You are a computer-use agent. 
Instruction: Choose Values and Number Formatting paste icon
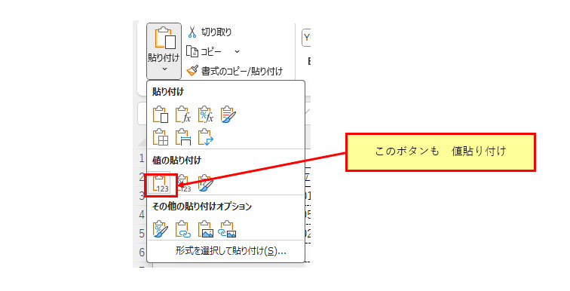click(x=184, y=184)
